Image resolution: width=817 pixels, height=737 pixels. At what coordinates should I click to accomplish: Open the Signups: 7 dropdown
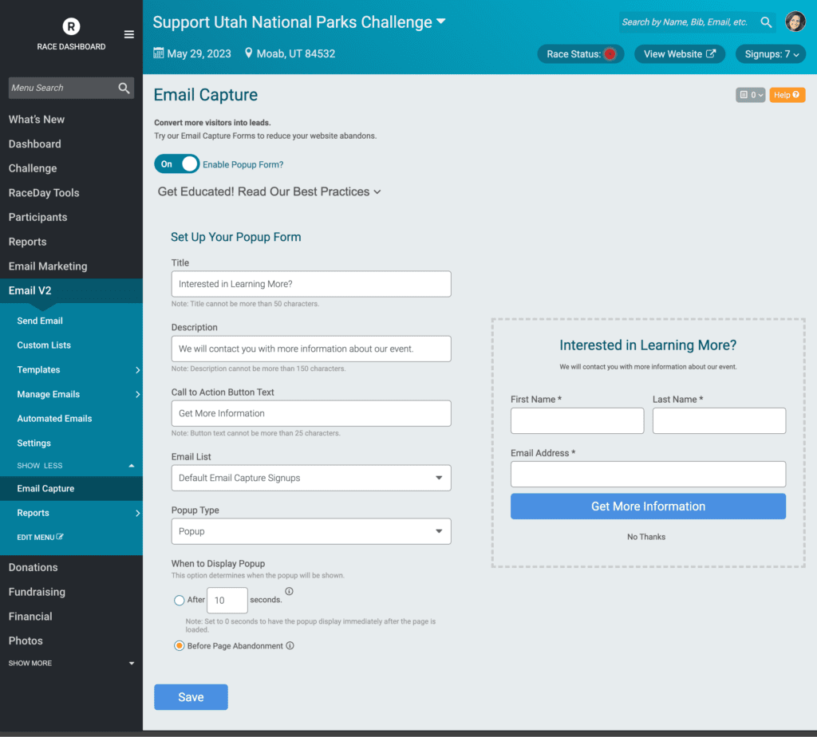pos(771,54)
